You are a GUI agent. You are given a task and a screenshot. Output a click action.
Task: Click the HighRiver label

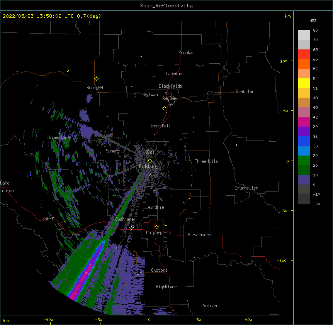166,287
